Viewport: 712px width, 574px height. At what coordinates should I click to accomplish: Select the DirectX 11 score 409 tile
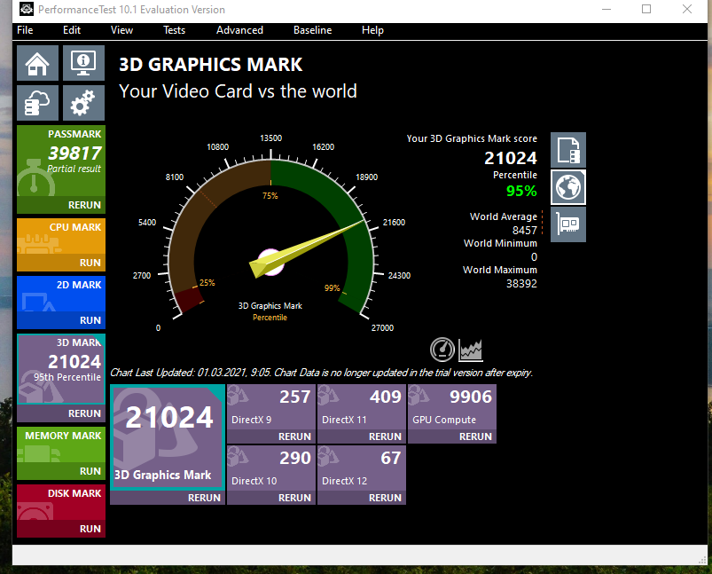pyautogui.click(x=362, y=407)
